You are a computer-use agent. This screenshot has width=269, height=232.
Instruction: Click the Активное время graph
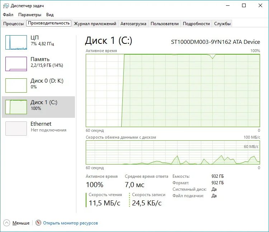[173, 91]
